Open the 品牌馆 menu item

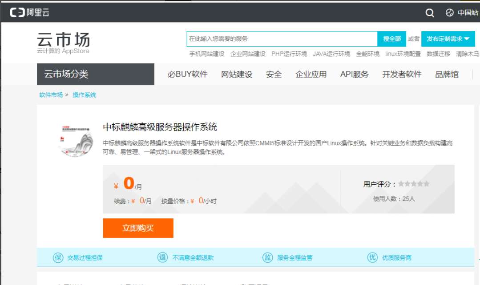[447, 74]
